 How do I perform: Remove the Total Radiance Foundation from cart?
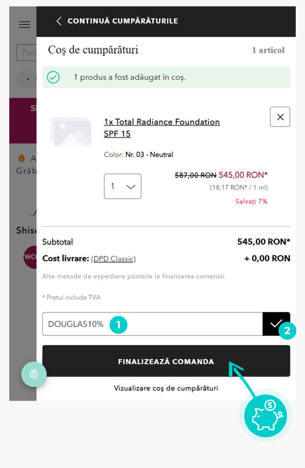(x=280, y=117)
